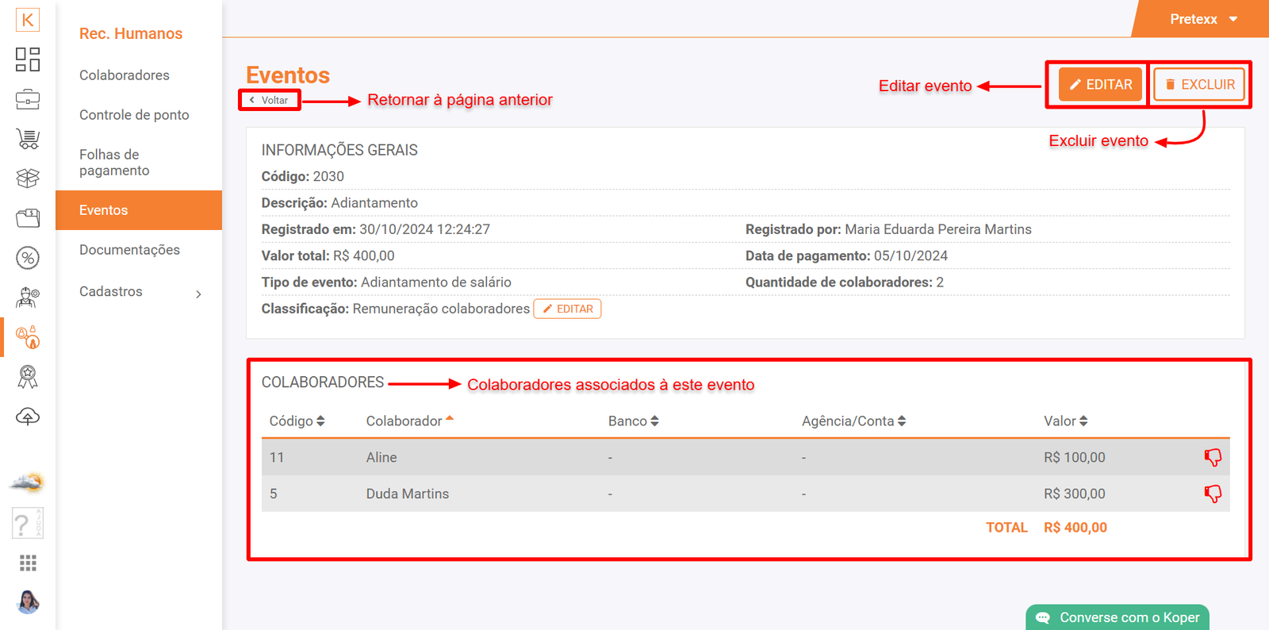Click the EXCLUIR button to delete event
The height and width of the screenshot is (630, 1269).
pyautogui.click(x=1199, y=85)
